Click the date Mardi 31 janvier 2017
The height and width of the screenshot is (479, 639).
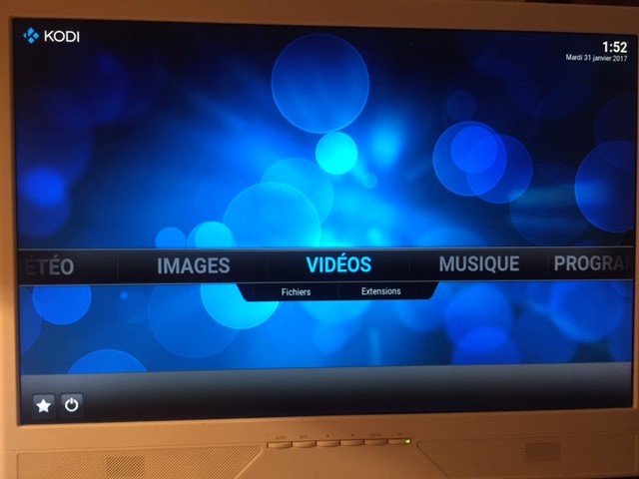point(596,58)
